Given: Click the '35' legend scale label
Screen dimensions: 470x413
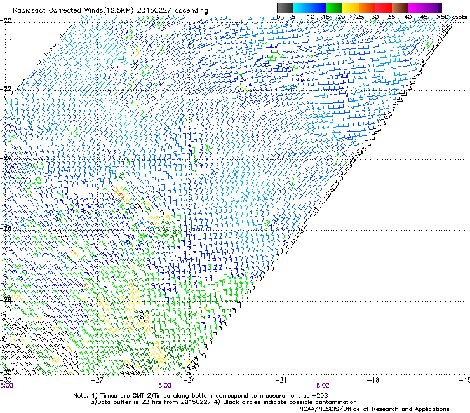Looking at the screenshot, I should pos(391,17).
